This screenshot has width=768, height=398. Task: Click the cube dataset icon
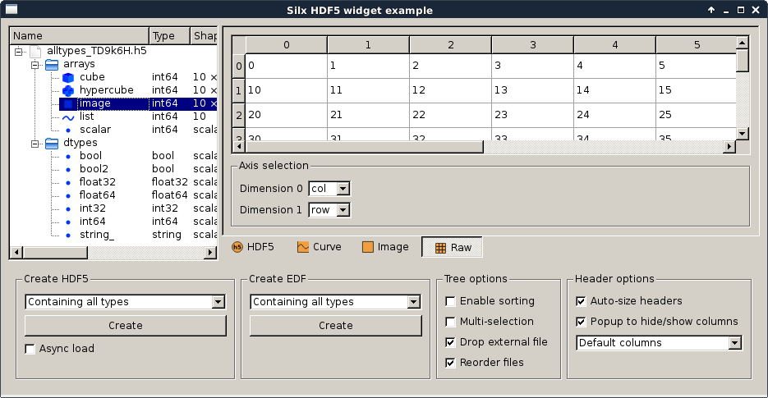point(68,77)
